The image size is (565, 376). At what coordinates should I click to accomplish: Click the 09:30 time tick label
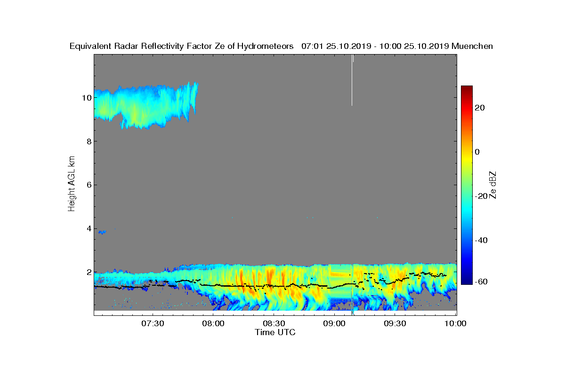tap(395, 324)
